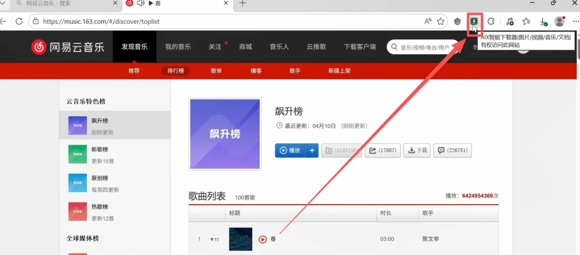
Task: Open the 我的音乐 nav item
Action: 178,47
